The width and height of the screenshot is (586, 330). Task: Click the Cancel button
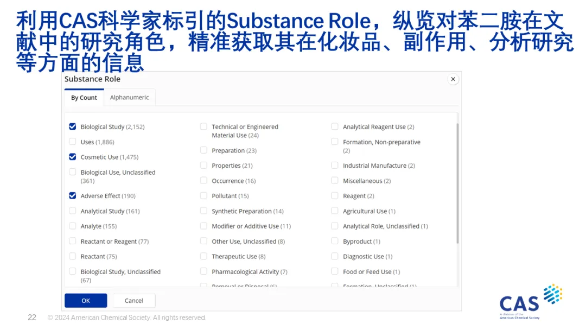pos(134,301)
